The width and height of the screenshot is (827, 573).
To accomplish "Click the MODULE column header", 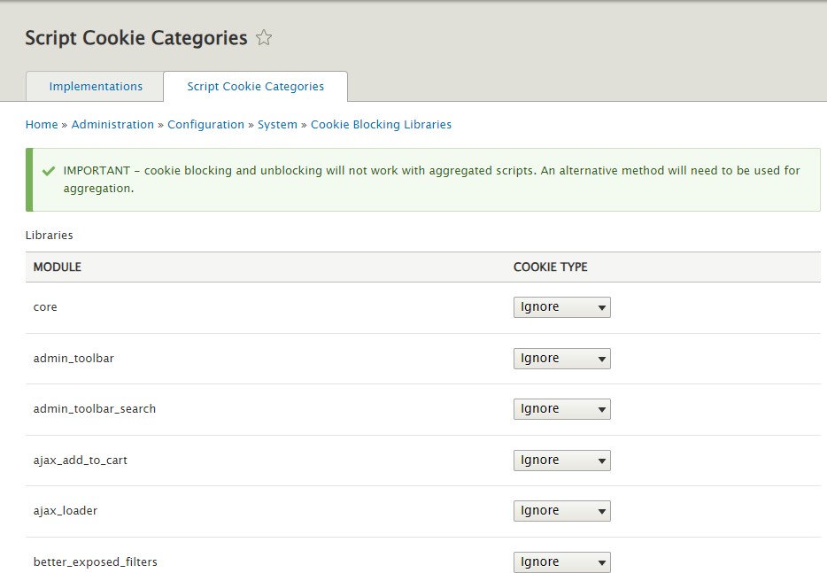I will (x=57, y=267).
